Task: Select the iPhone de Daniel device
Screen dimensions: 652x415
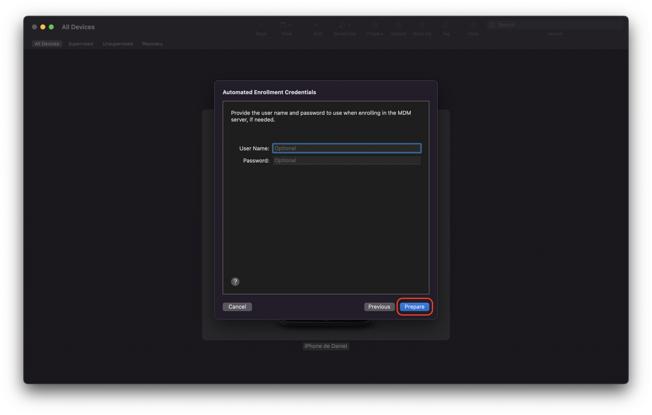Action: tap(325, 346)
